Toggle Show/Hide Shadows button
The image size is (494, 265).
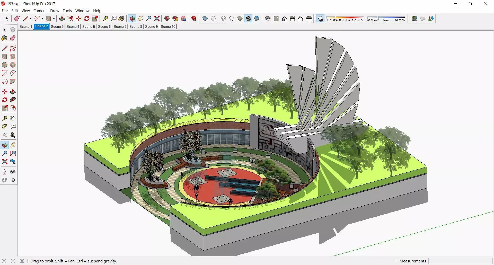point(320,19)
